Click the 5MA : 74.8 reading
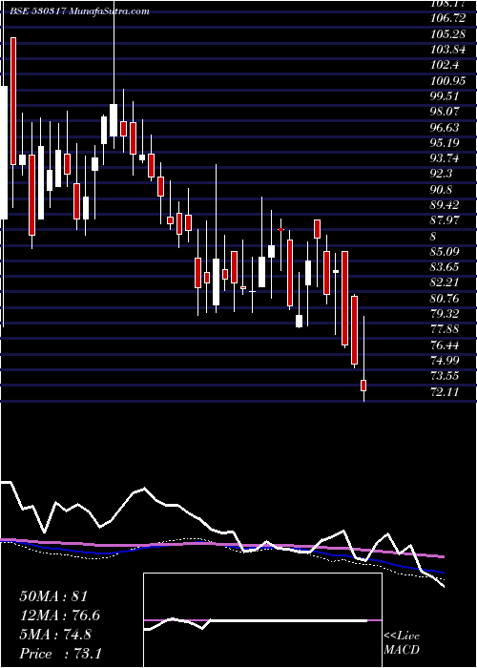 (55, 635)
